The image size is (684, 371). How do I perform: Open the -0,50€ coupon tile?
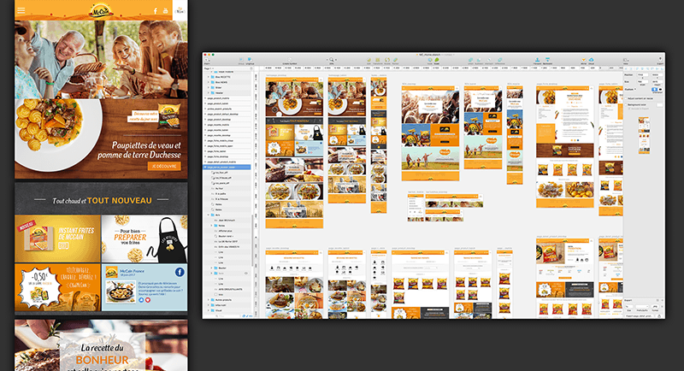point(57,287)
